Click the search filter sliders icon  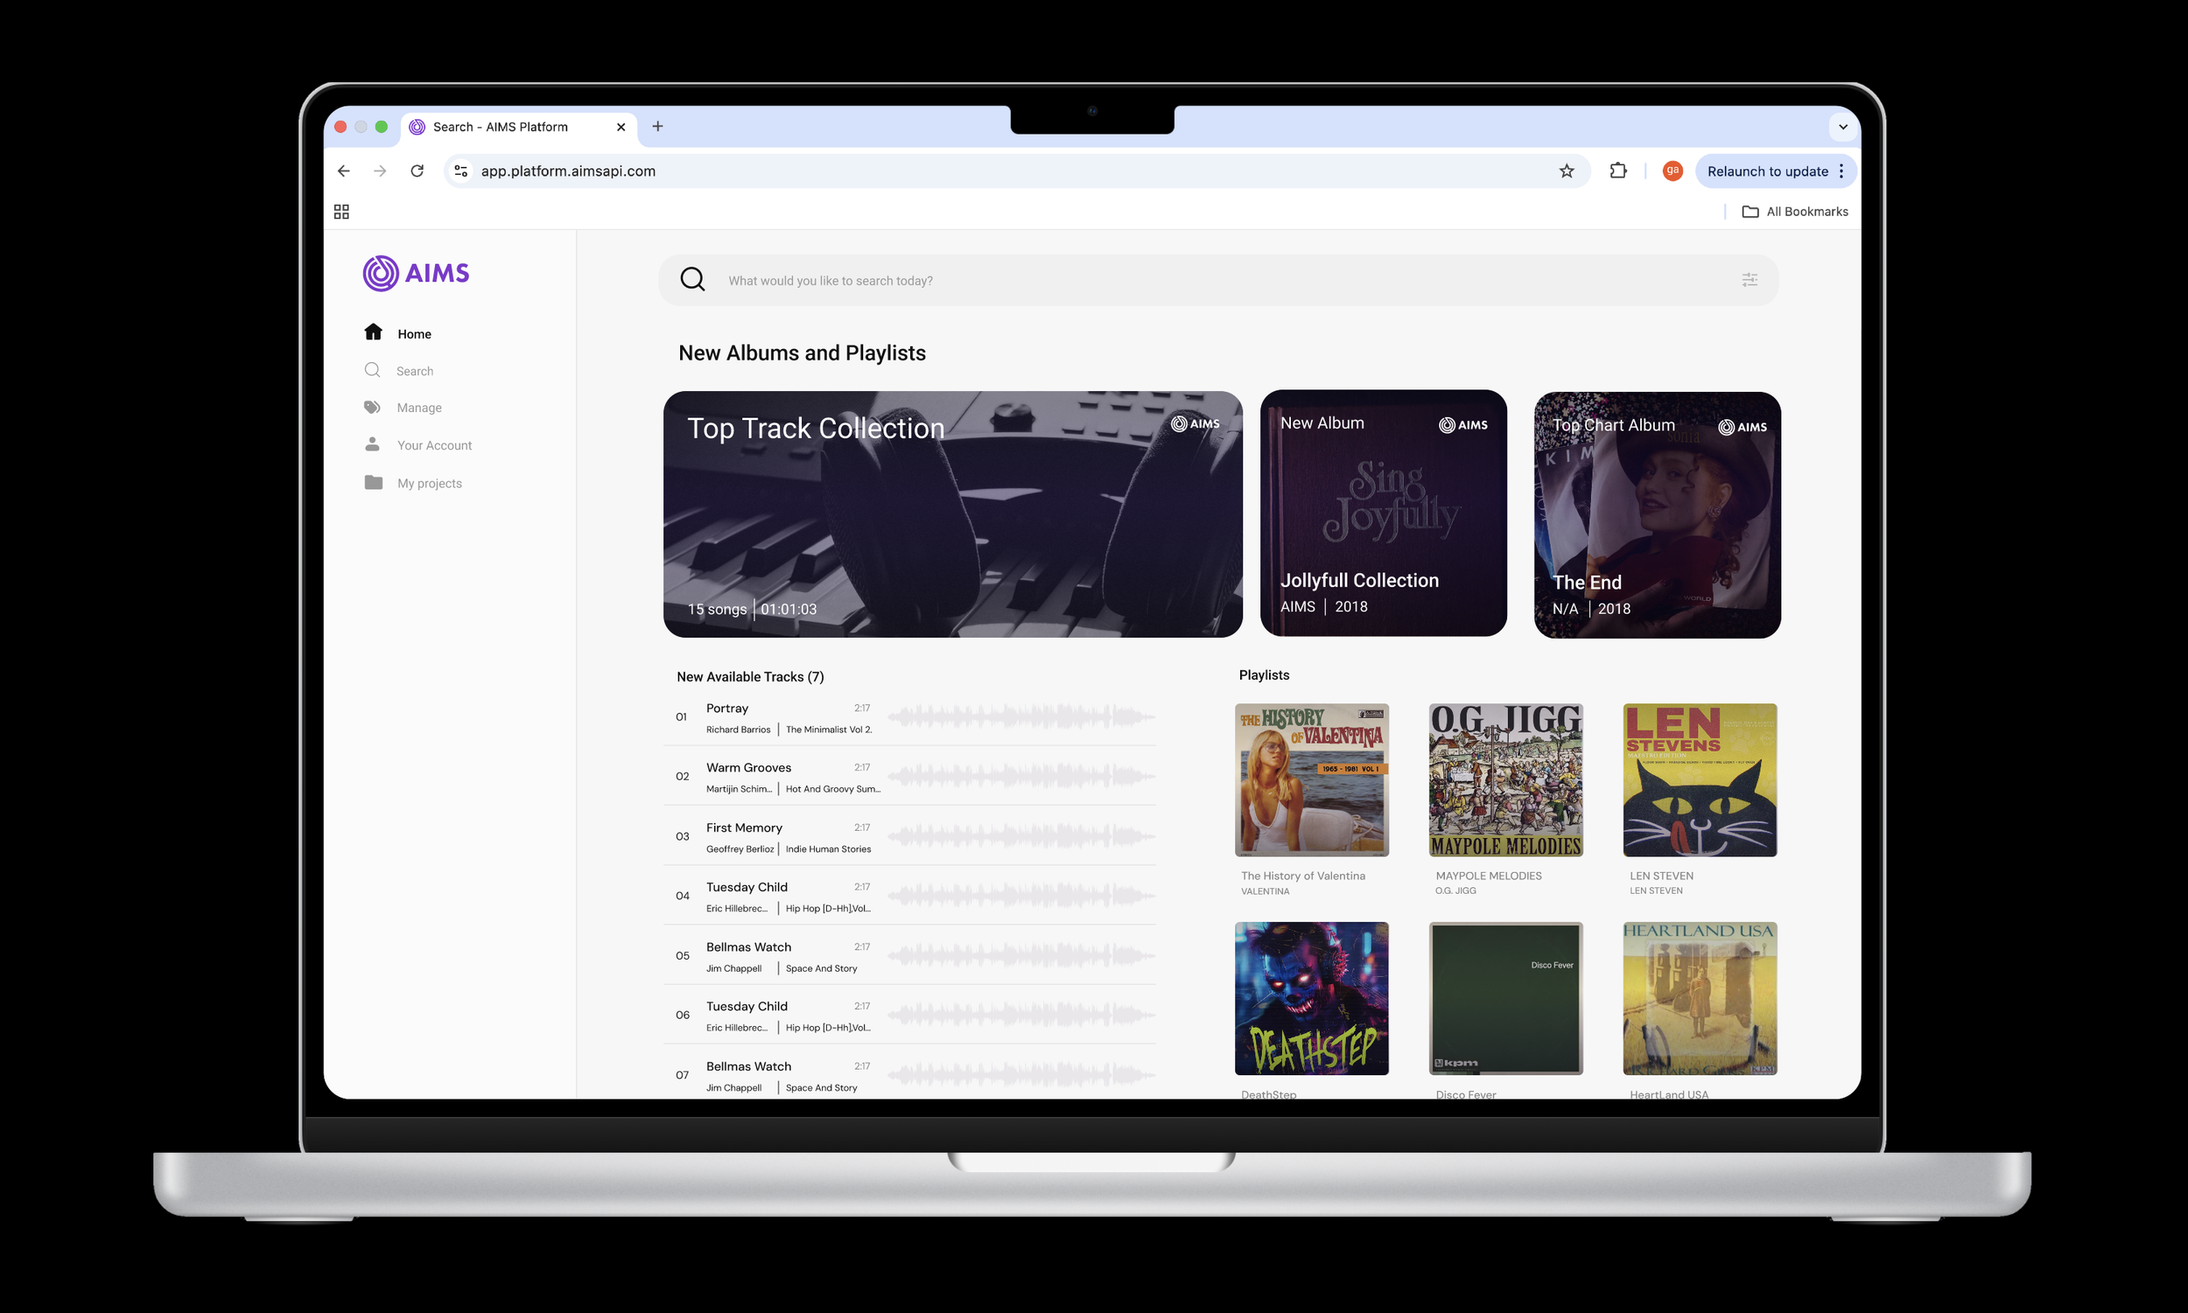pyautogui.click(x=1749, y=280)
